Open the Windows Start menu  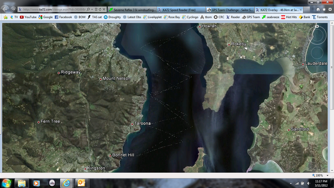point(6,183)
